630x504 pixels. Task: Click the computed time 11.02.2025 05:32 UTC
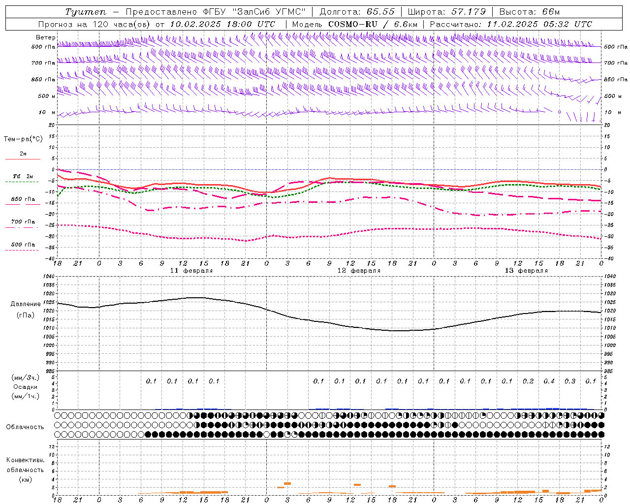(x=539, y=24)
